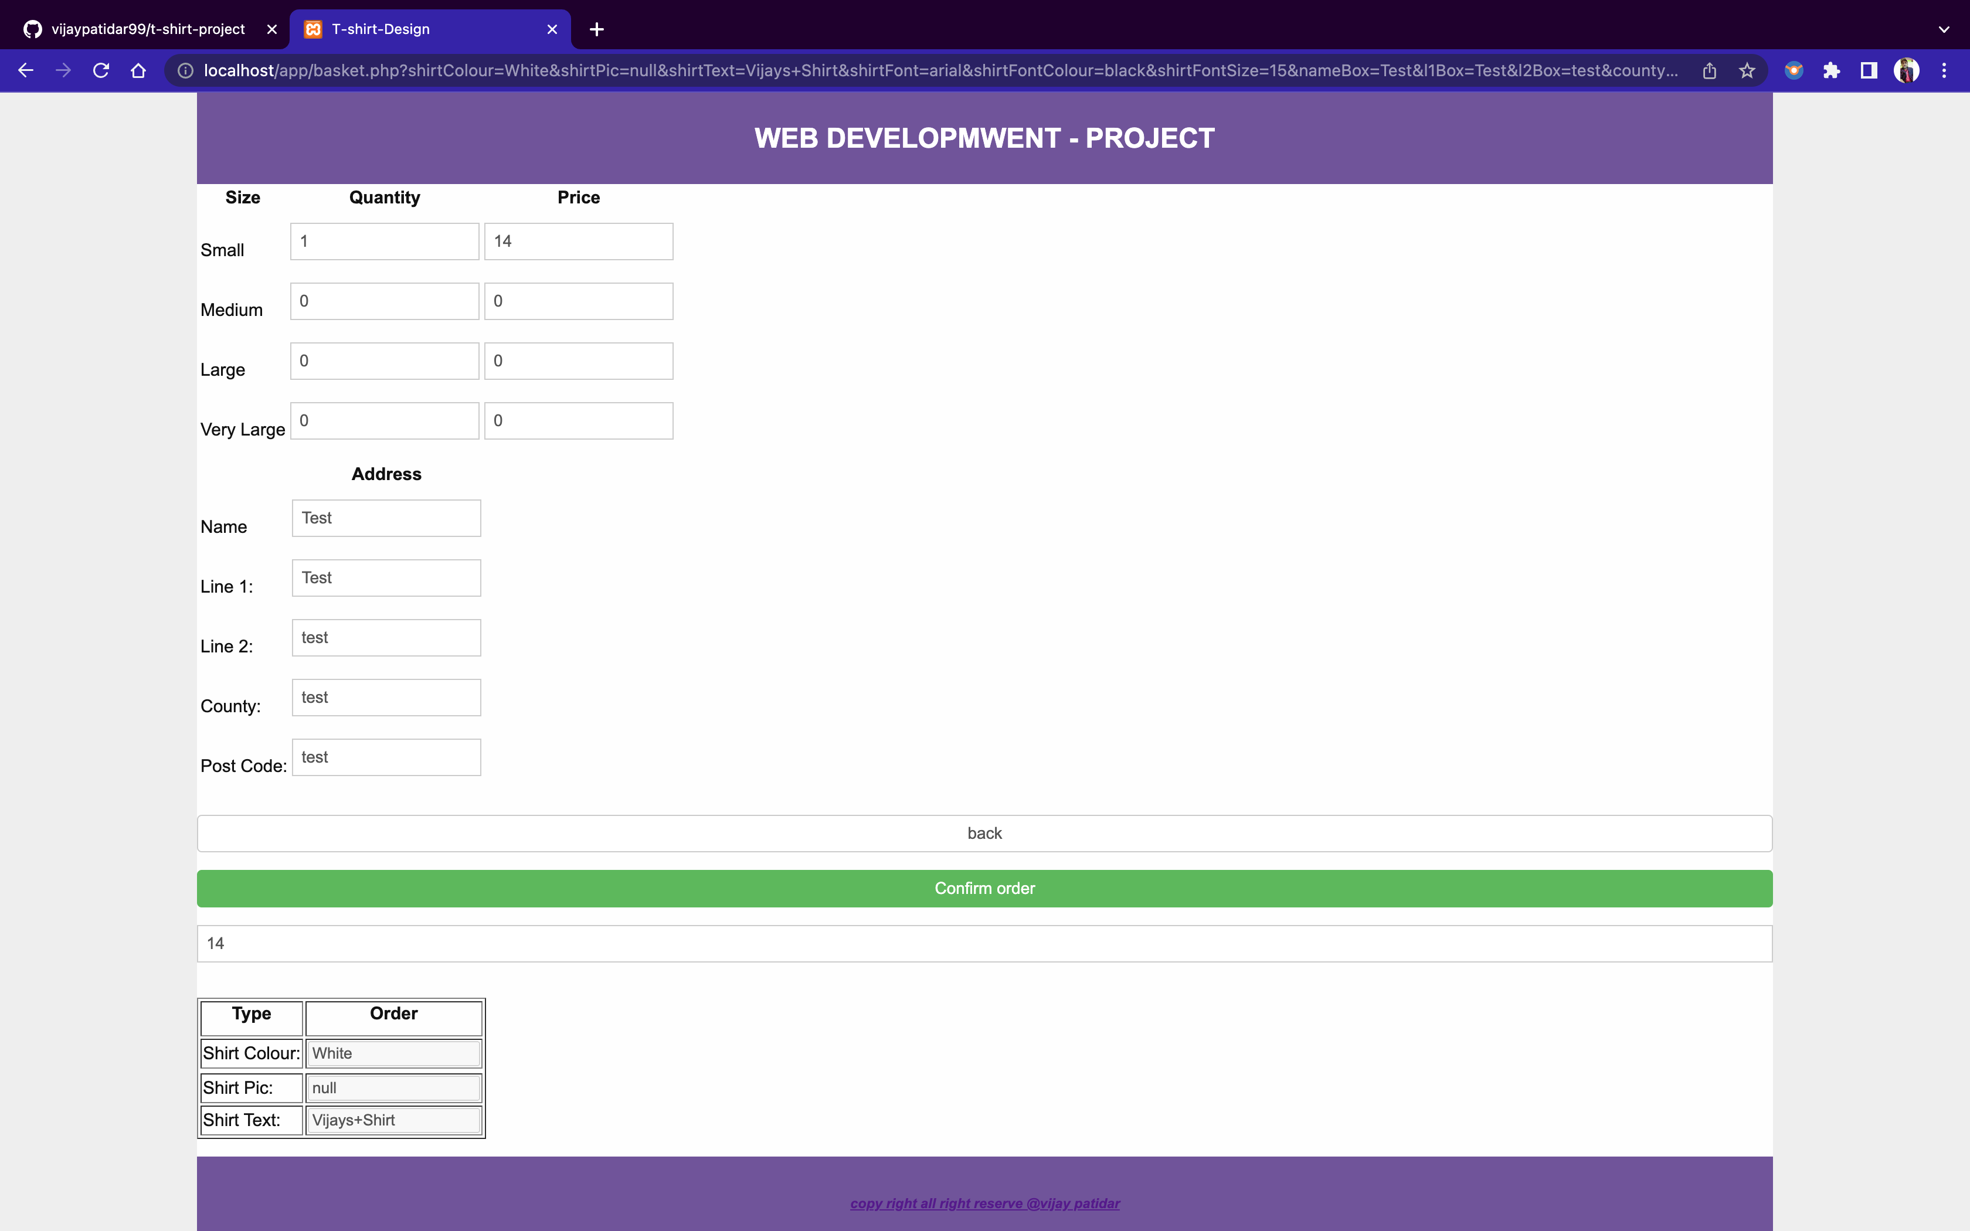Screen dimensions: 1970x1231
Task: Click the back button above Confirm order
Action: point(984,833)
